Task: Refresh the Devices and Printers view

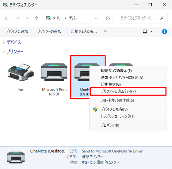Action: pos(108,18)
